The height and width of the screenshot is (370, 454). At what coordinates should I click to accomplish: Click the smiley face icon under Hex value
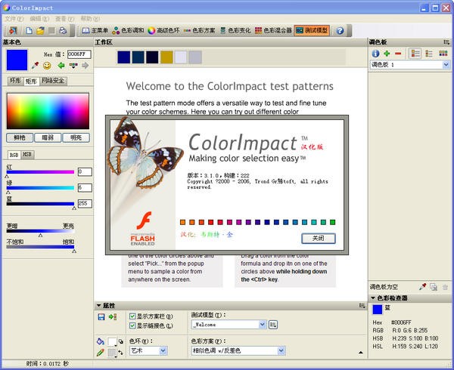click(47, 66)
